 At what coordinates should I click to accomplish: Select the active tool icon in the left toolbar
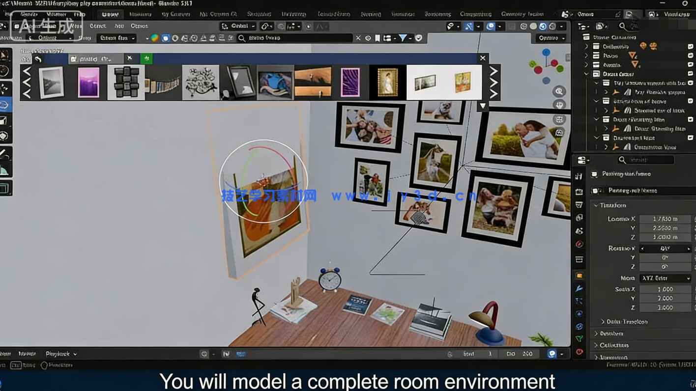click(5, 104)
